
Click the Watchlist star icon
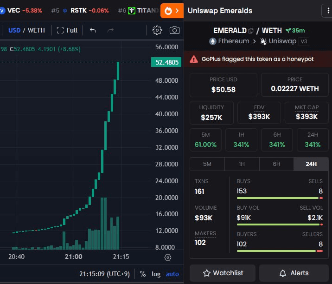pos(207,273)
